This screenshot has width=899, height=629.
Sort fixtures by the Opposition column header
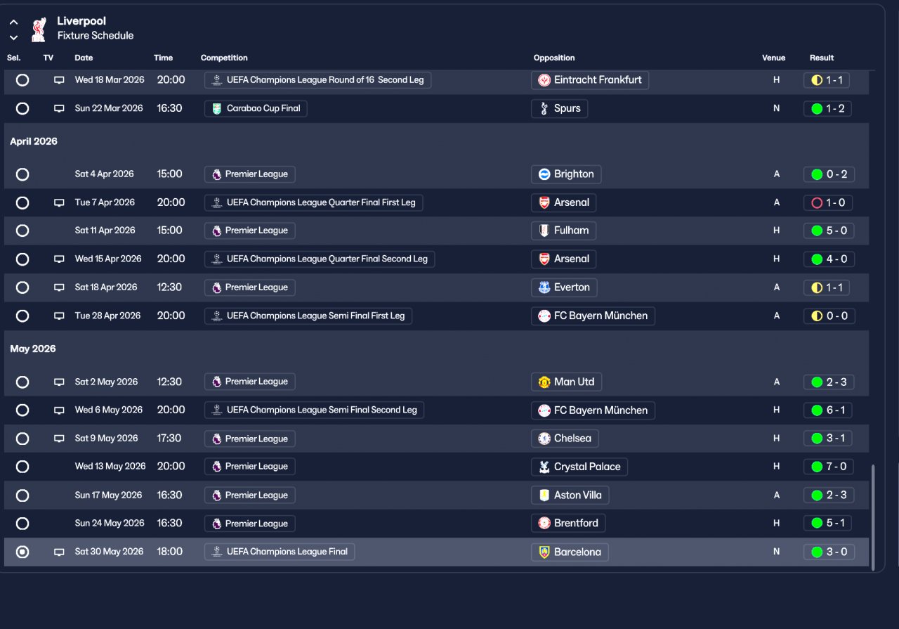pyautogui.click(x=554, y=58)
